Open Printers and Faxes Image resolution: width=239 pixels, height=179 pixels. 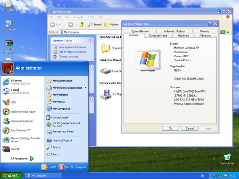point(60,132)
